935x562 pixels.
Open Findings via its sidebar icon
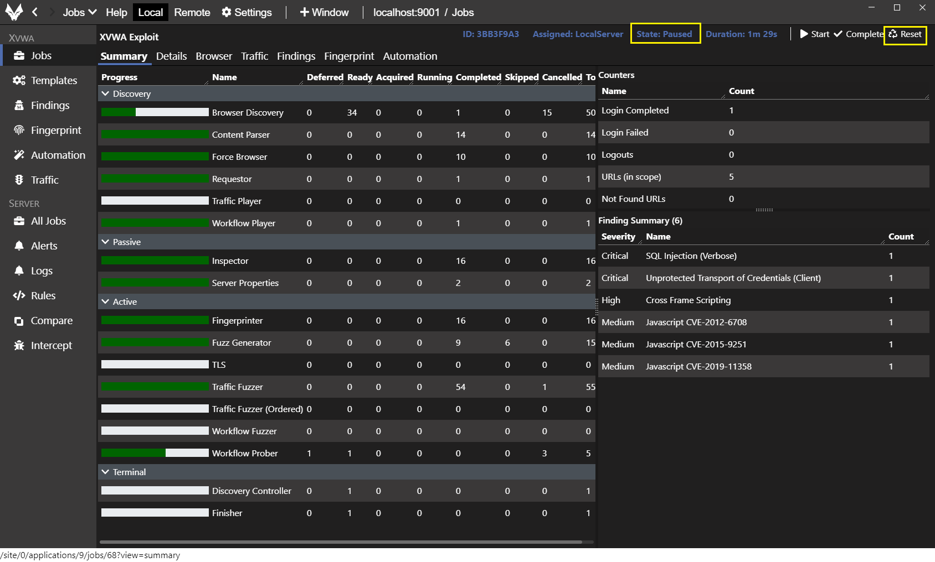click(19, 106)
